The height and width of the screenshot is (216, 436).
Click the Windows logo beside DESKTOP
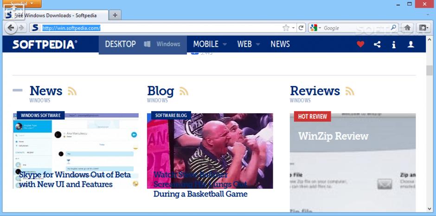pos(147,44)
